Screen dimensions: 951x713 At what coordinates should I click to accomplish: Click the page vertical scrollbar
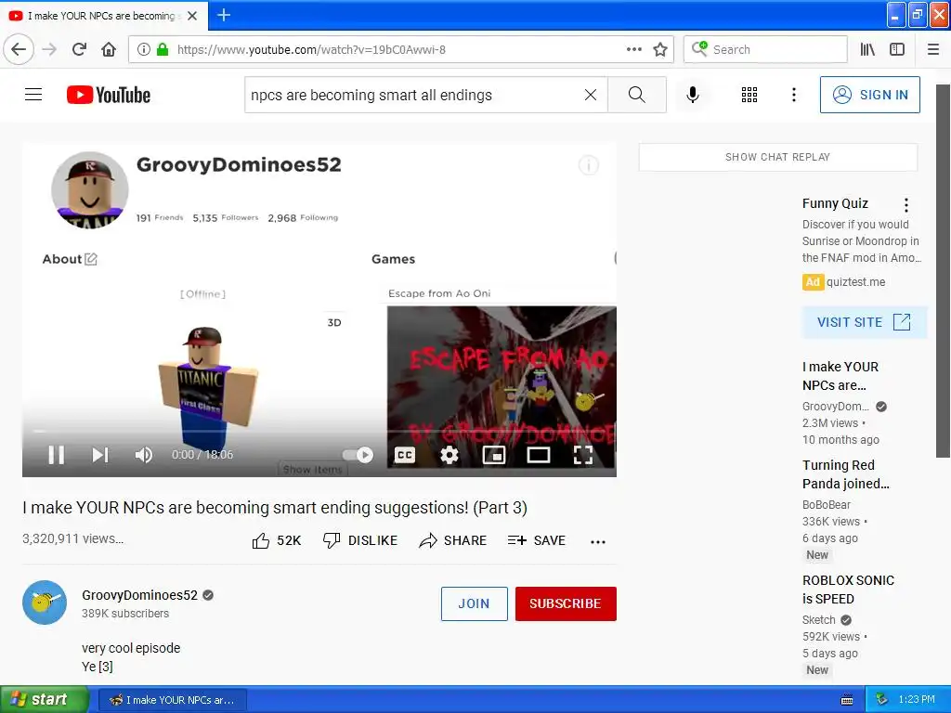pos(943,270)
